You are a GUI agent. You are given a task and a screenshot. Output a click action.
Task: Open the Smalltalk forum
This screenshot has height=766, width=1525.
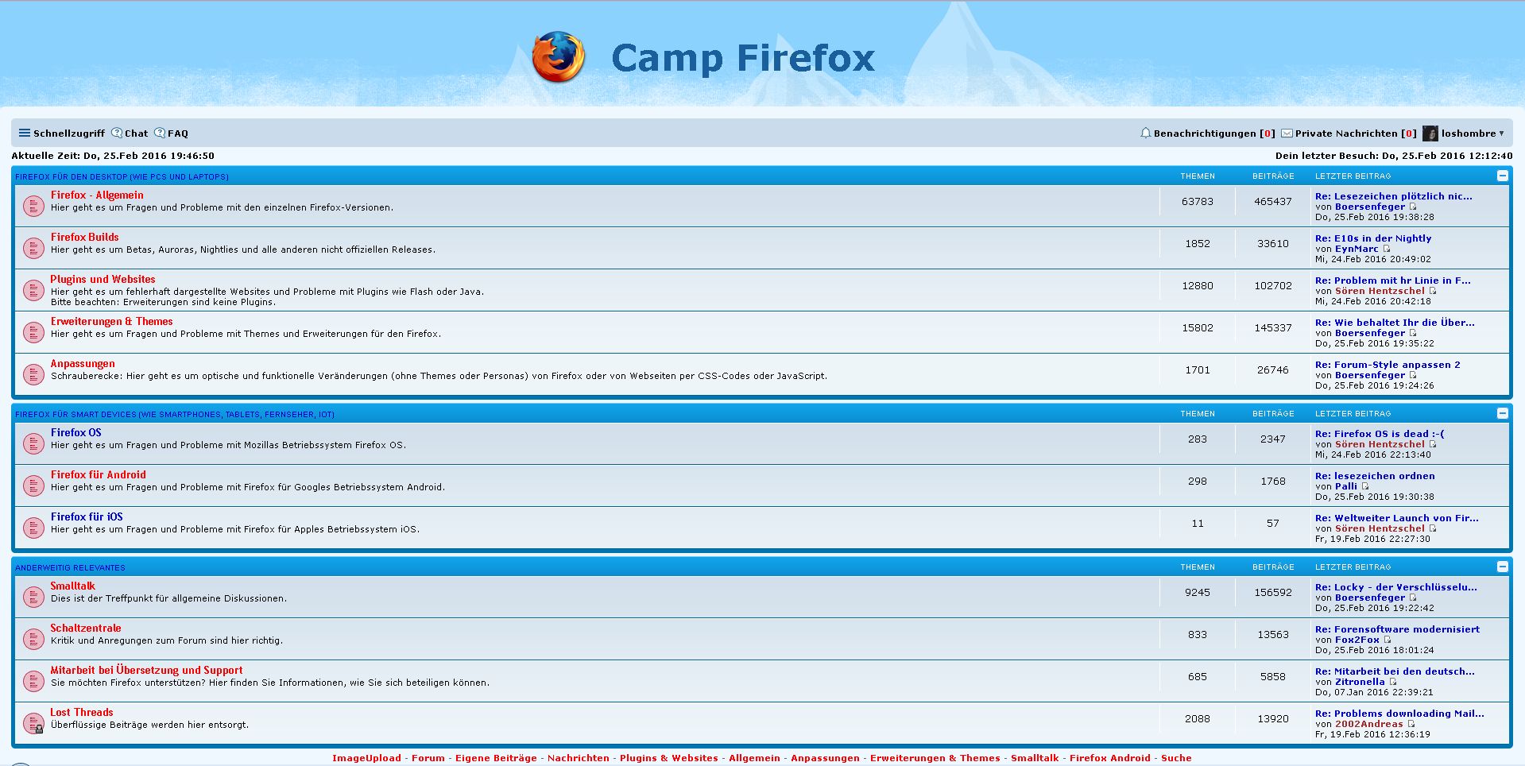(72, 586)
